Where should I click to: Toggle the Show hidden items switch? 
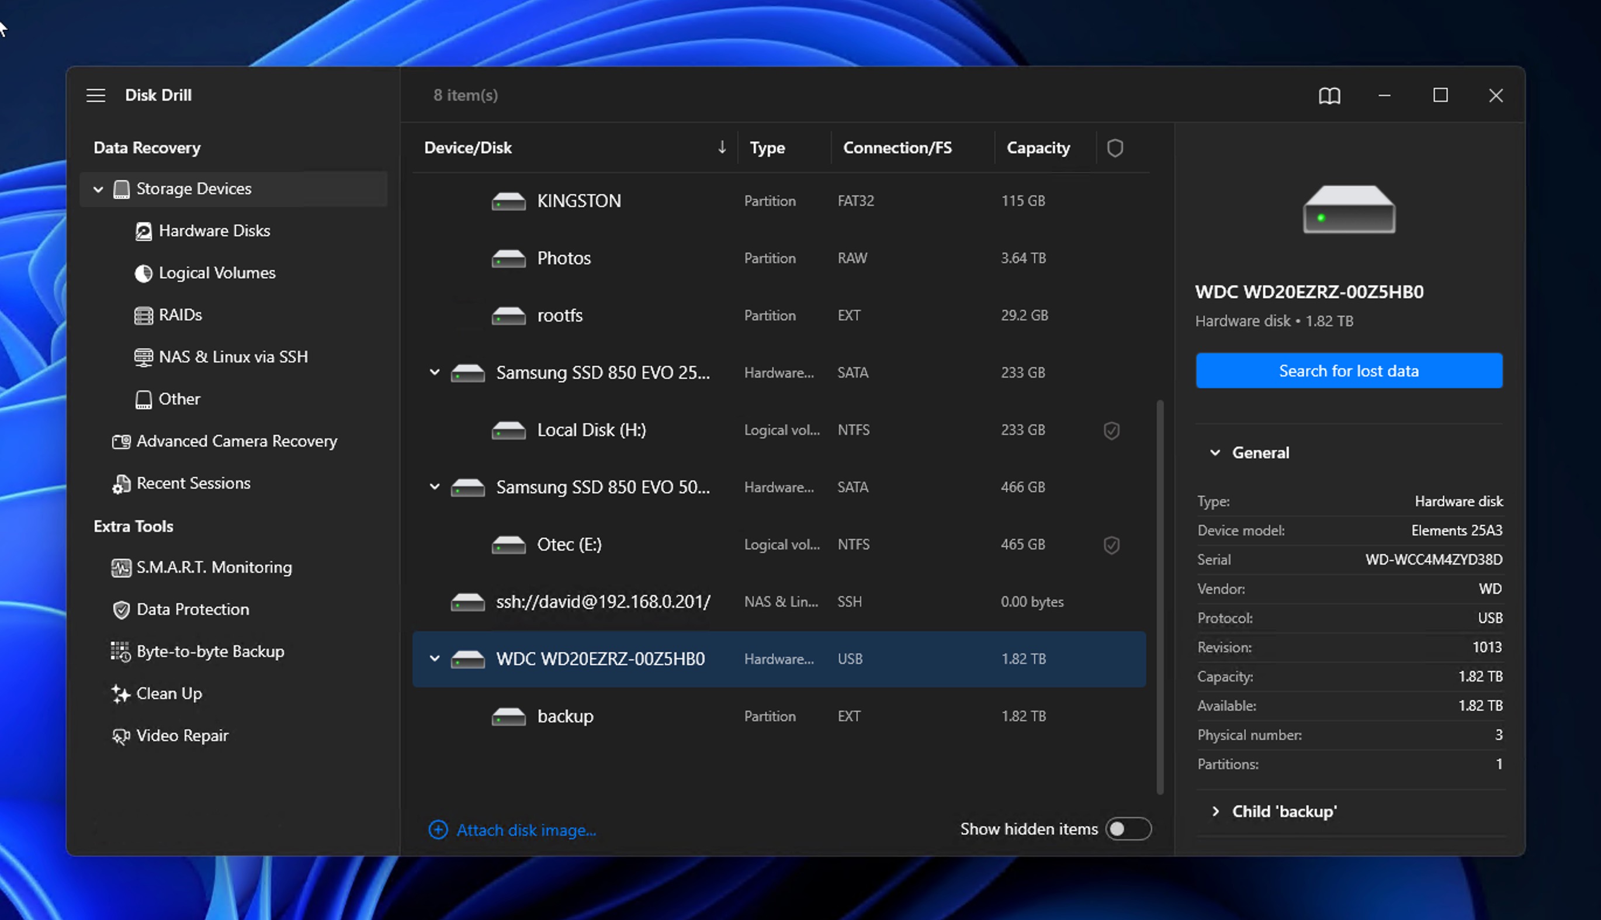(1128, 829)
